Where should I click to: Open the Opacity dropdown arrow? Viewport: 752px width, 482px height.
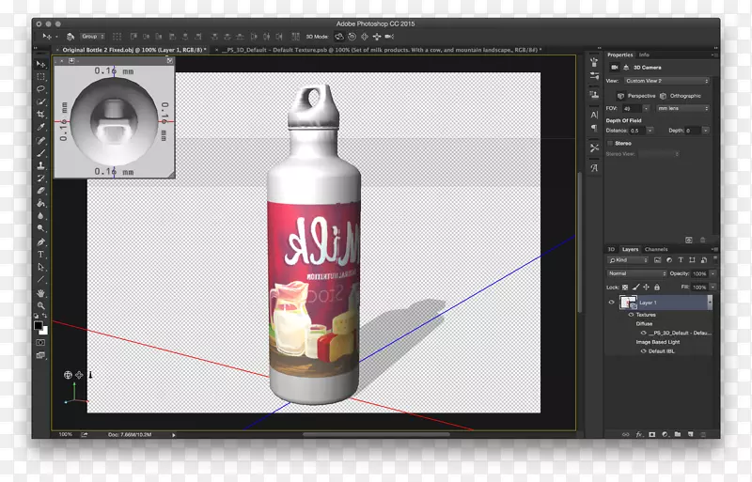(x=713, y=273)
